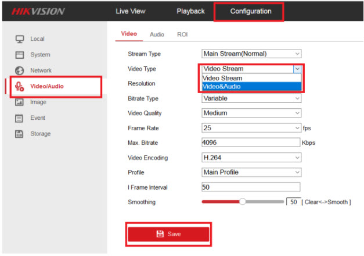
Task: Click the Local monitor icon in sidebar
Action: pyautogui.click(x=19, y=39)
